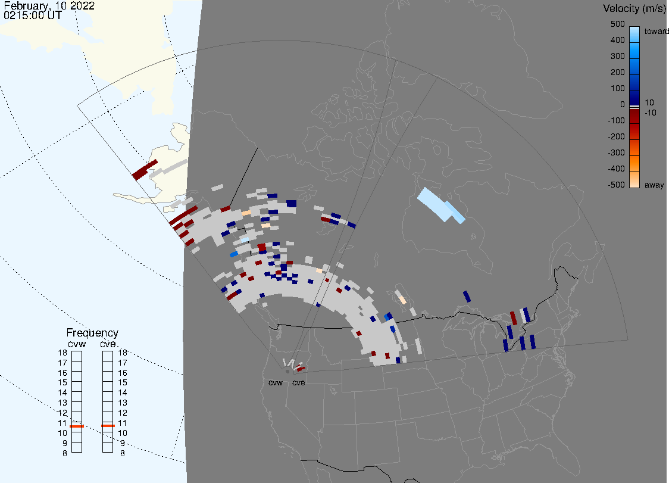Click the 'away' label beside color bar
This screenshot has height=483, width=669.
654,185
